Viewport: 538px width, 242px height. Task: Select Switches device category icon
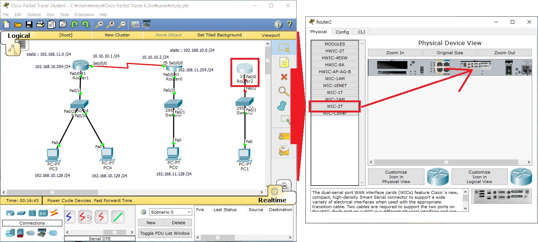click(x=21, y=213)
